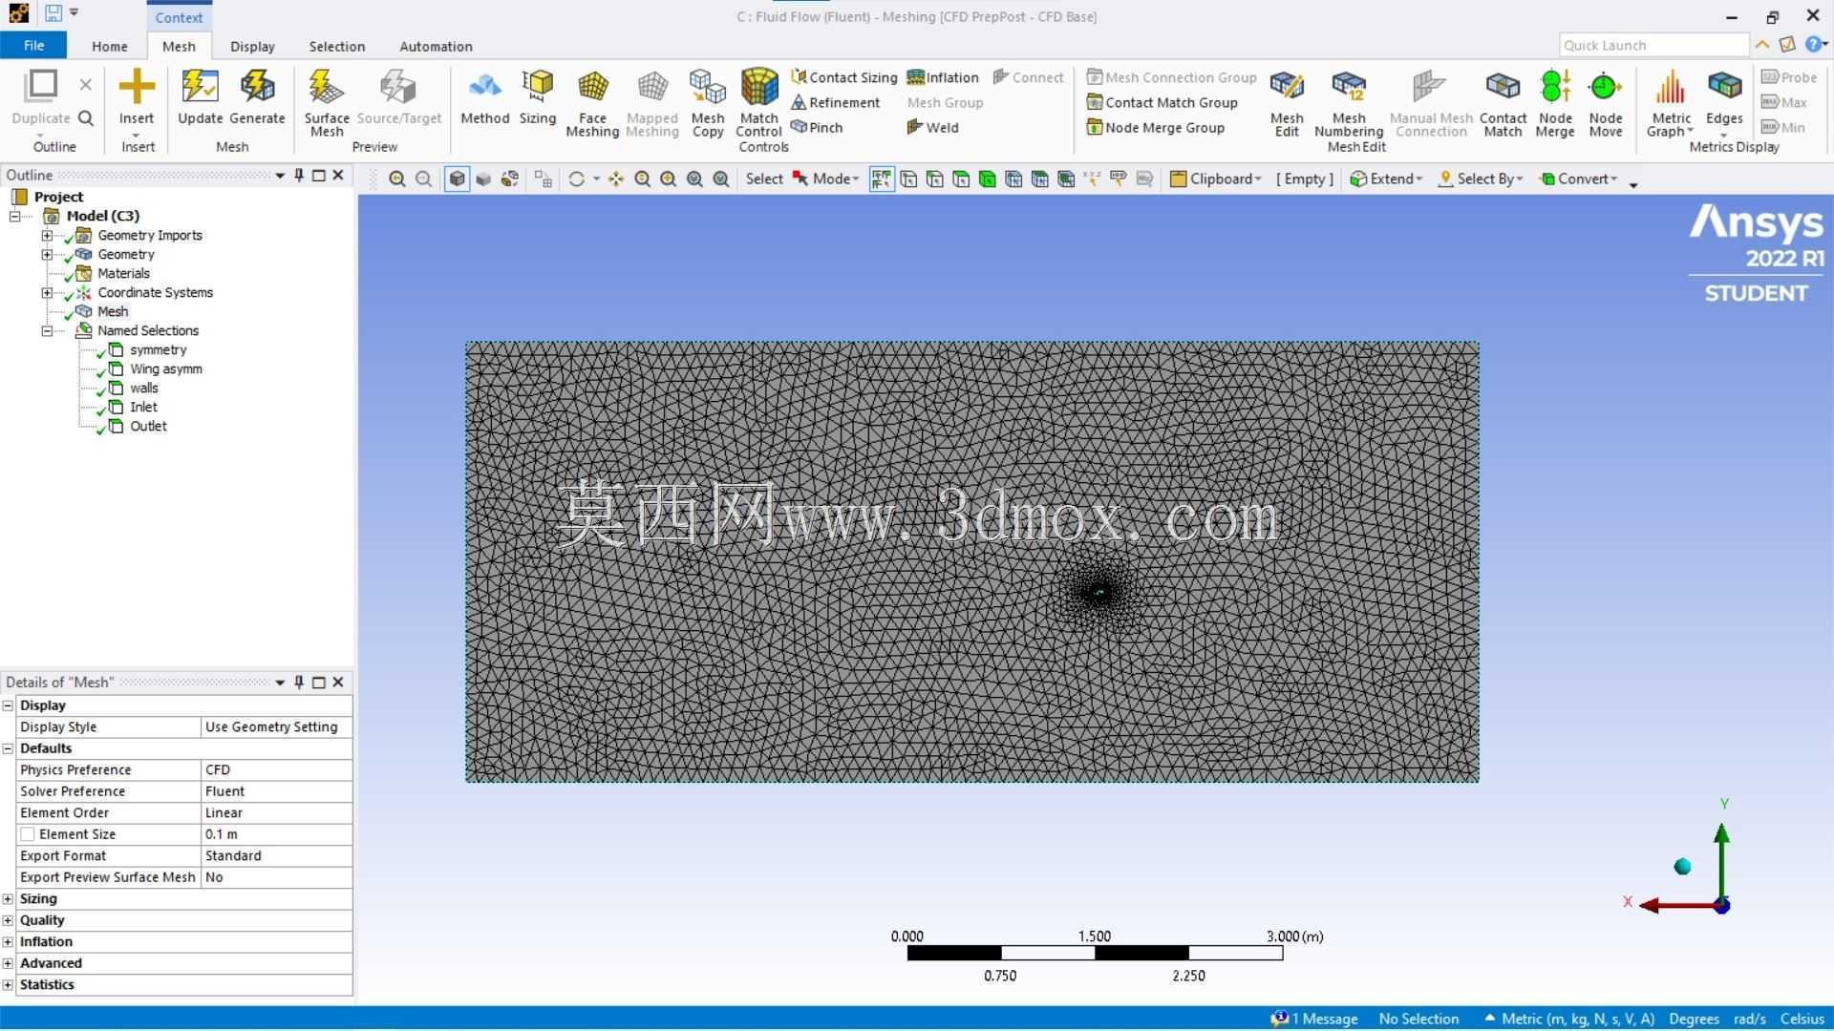Click the Weld tool
The image size is (1834, 1031).
(x=932, y=127)
